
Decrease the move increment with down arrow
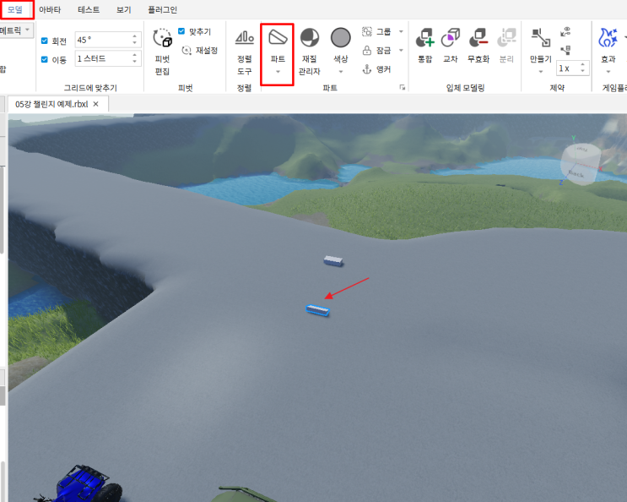tap(135, 62)
